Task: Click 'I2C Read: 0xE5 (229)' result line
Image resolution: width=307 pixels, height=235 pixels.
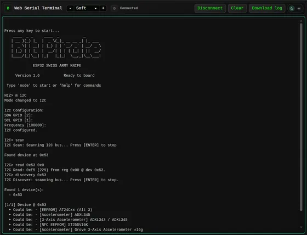Action: (55, 170)
